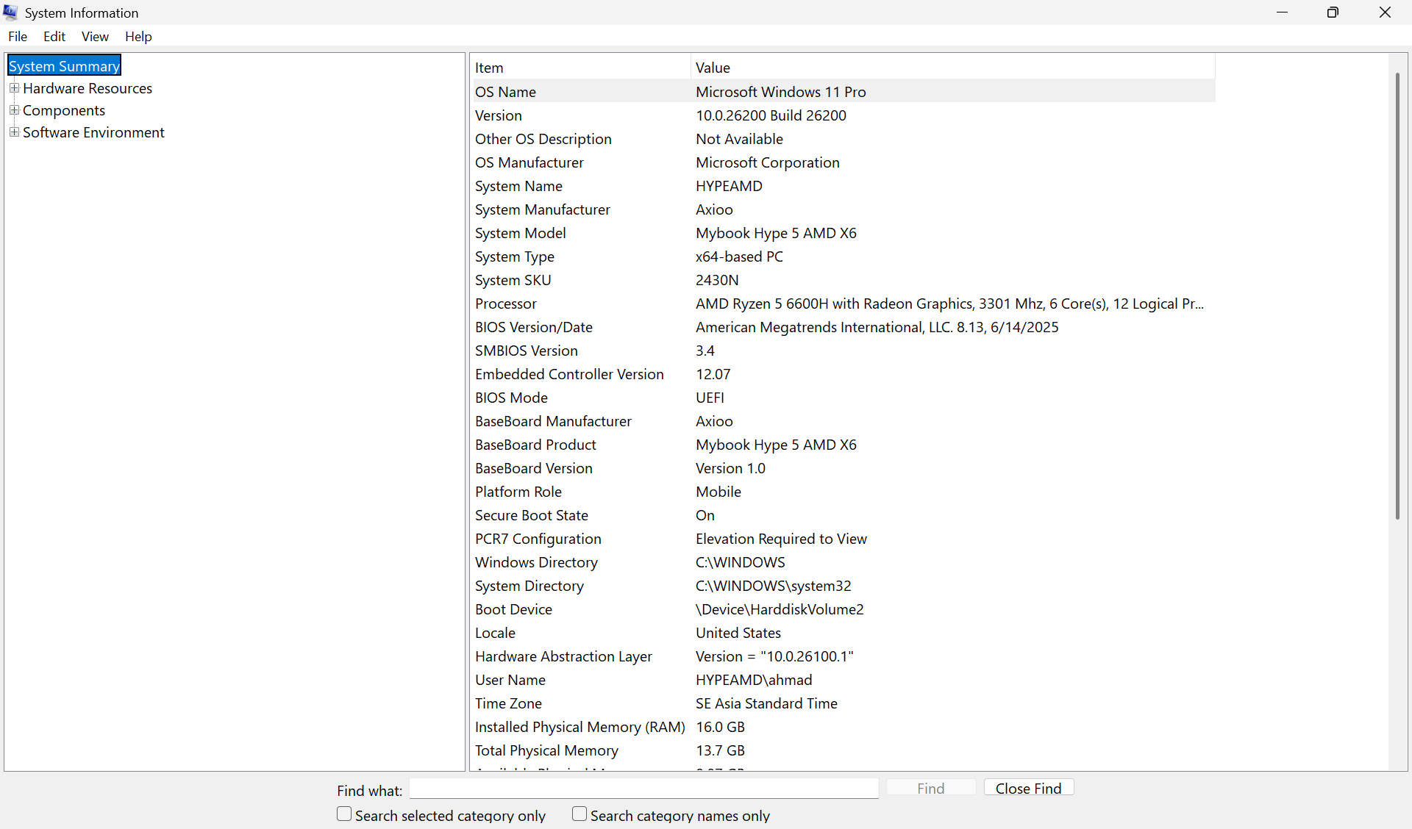
Task: Select the Hardware Abstraction Layer row
Action: tap(843, 656)
